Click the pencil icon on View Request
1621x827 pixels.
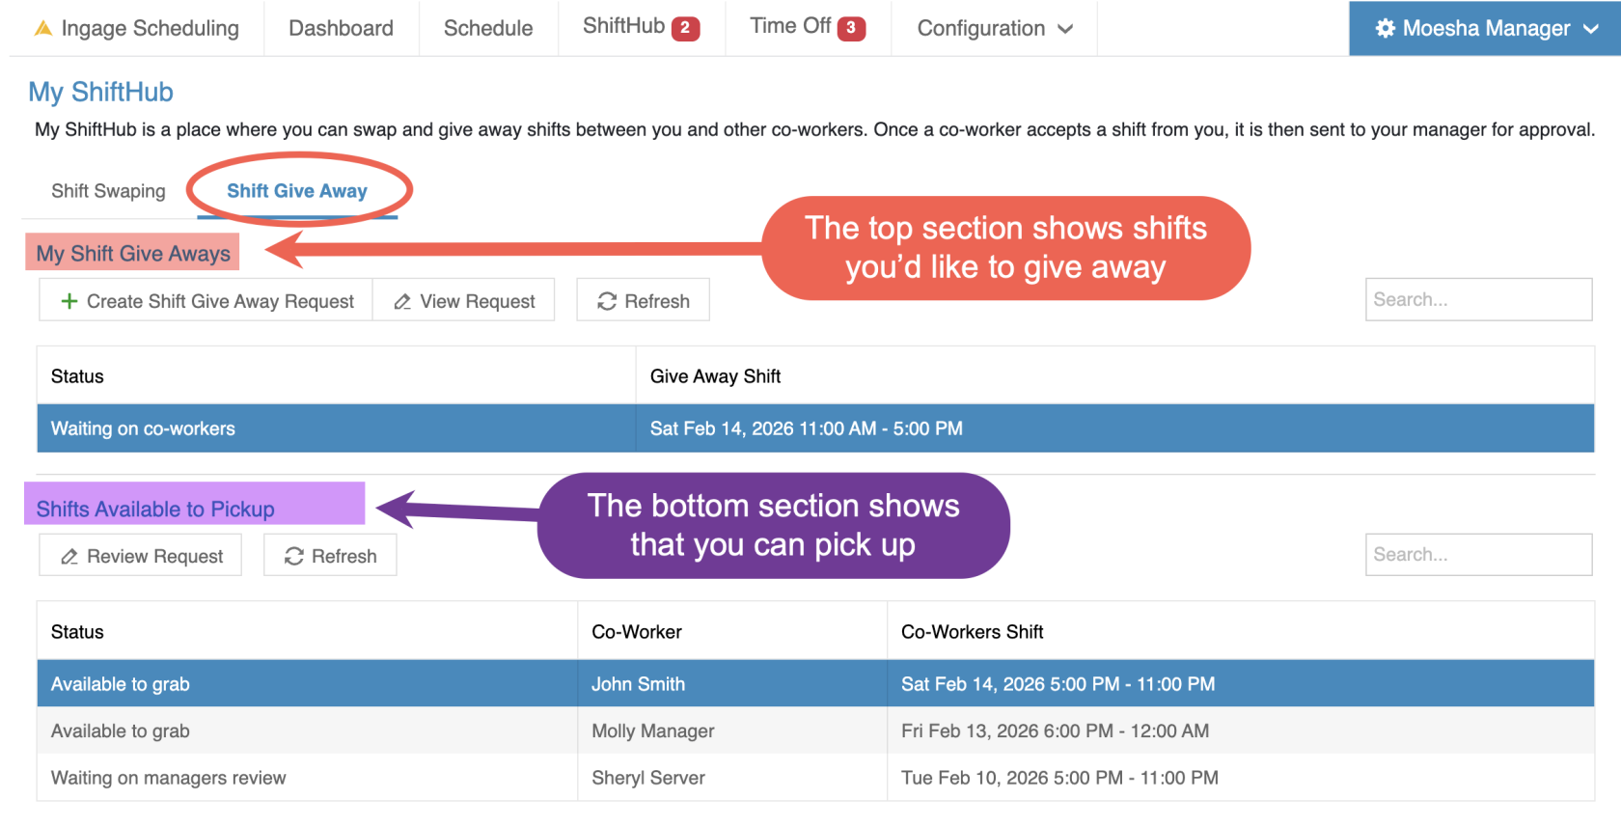pyautogui.click(x=402, y=302)
